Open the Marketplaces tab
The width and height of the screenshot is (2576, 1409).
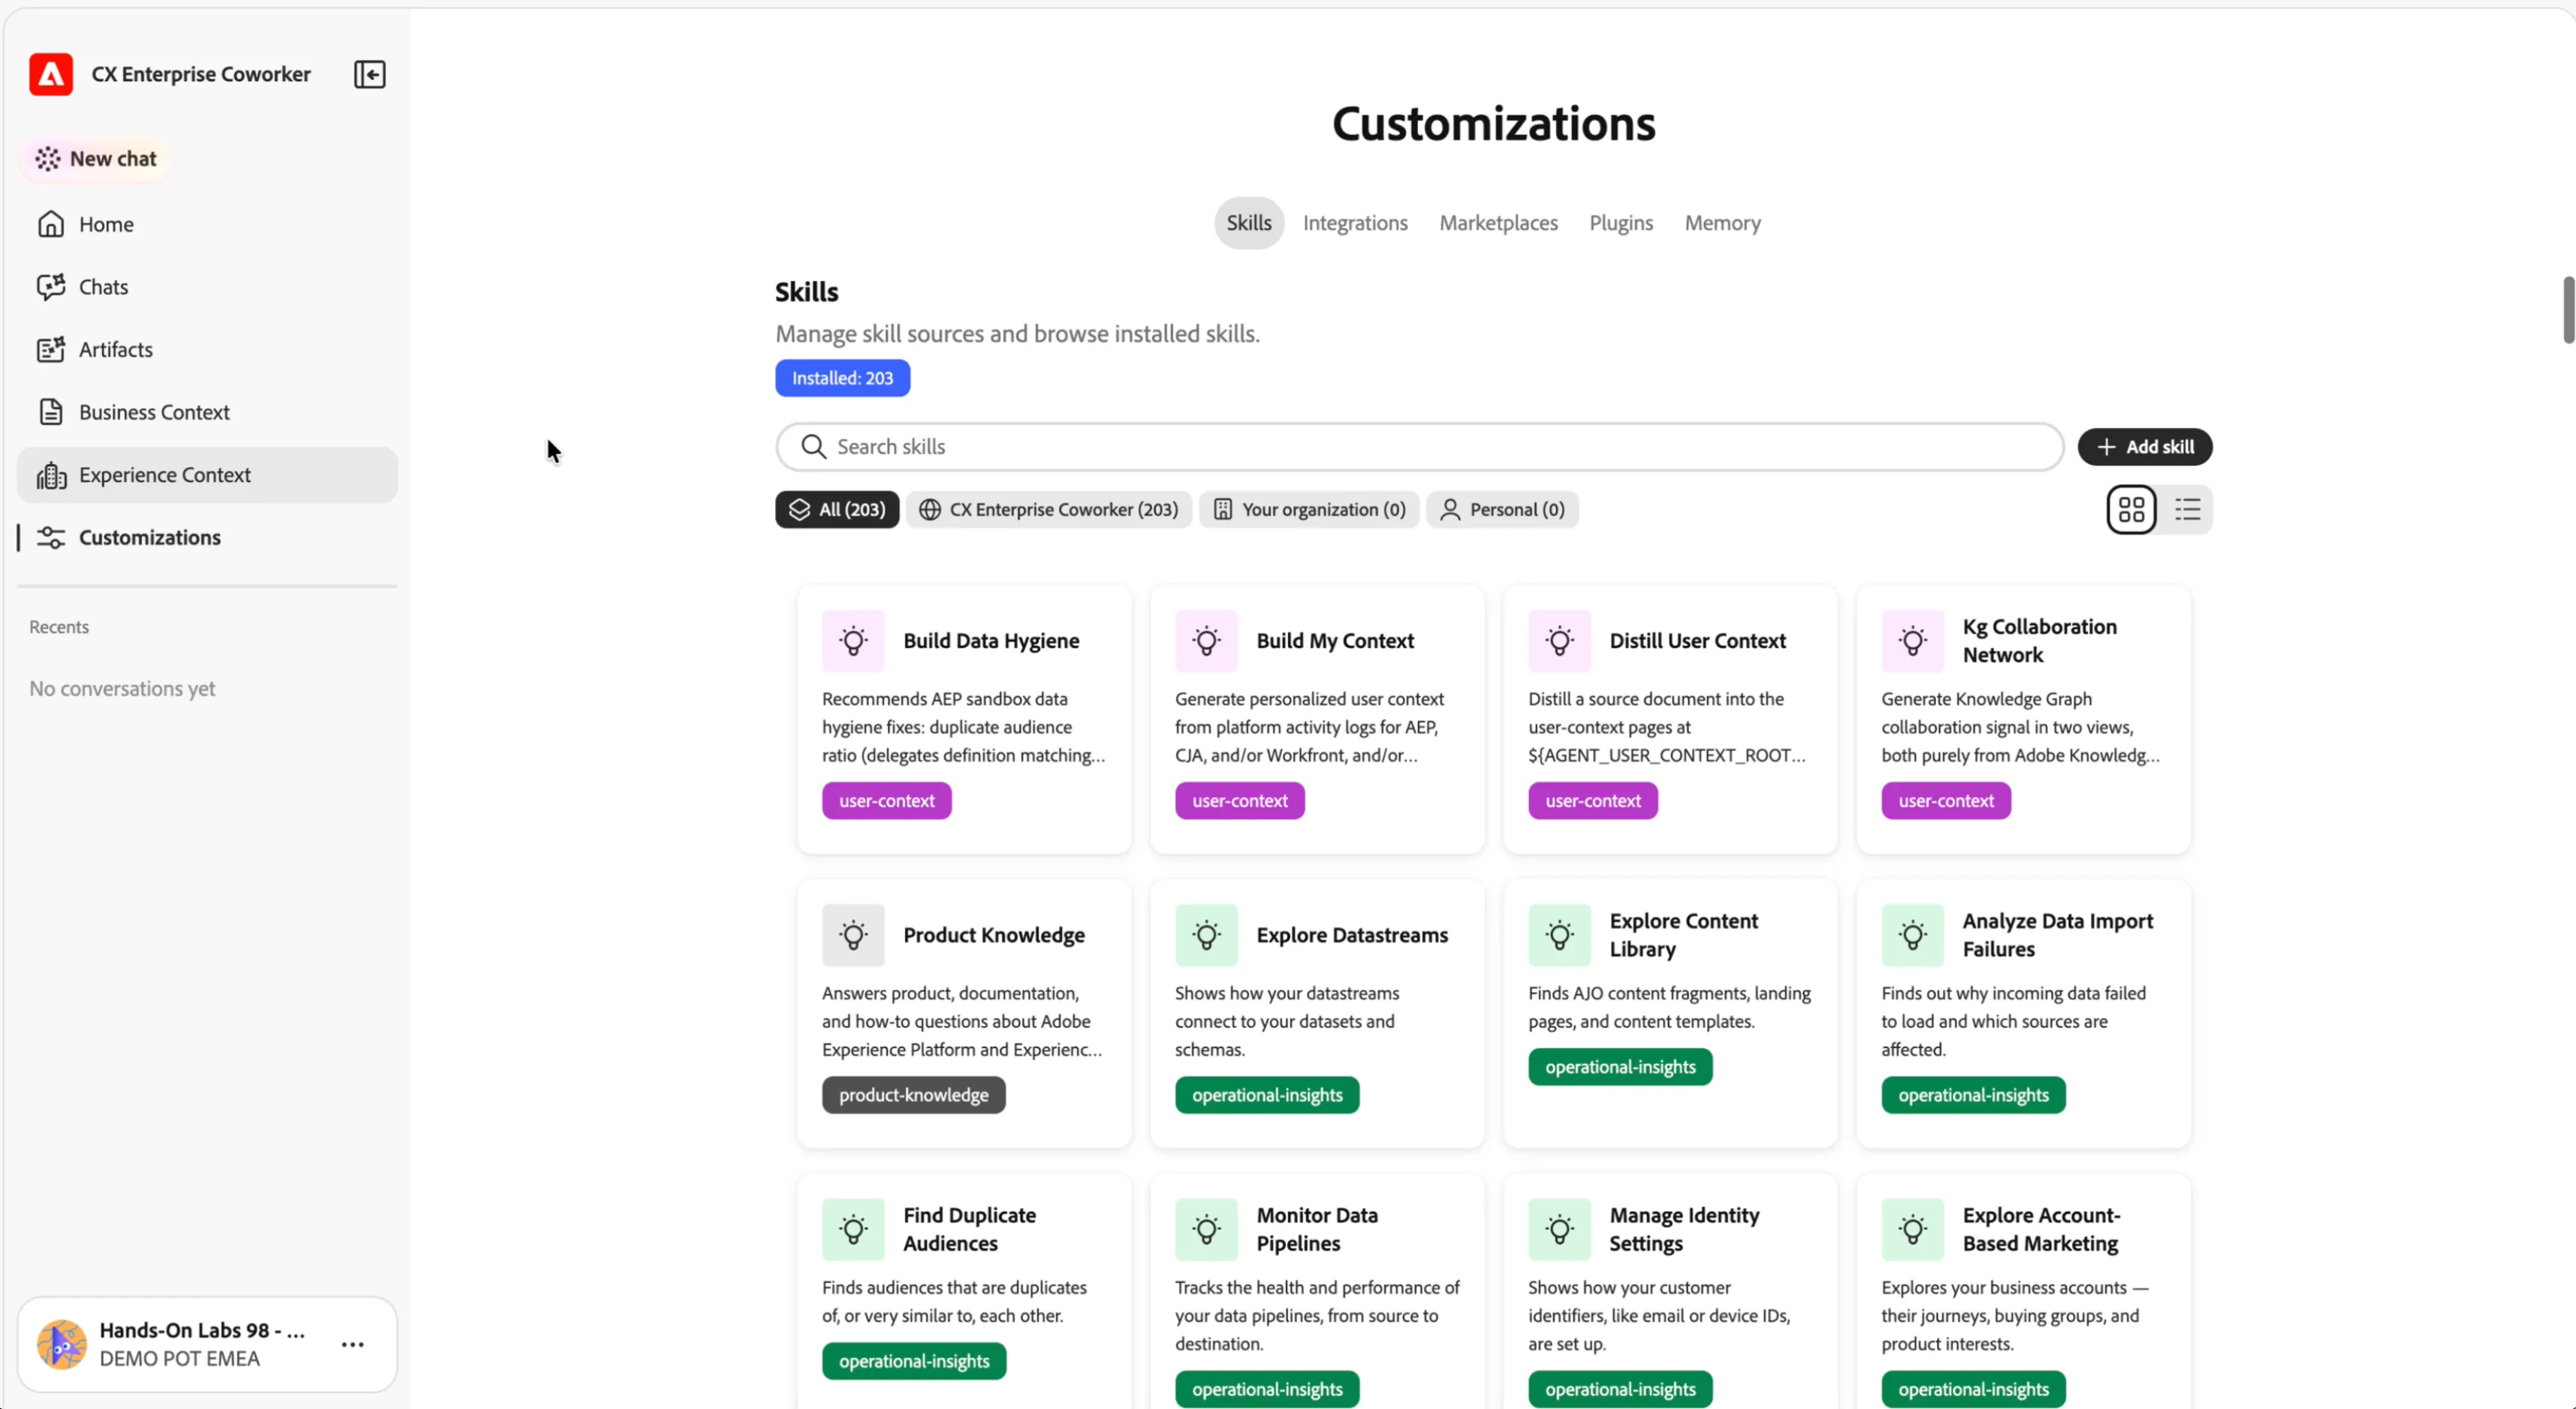tap(1498, 223)
